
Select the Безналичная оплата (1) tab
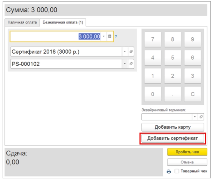pos(63,22)
